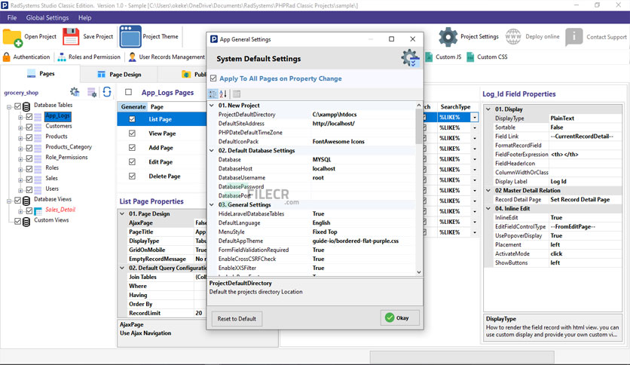Select the Roles table in tree
630x365 pixels.
52,167
